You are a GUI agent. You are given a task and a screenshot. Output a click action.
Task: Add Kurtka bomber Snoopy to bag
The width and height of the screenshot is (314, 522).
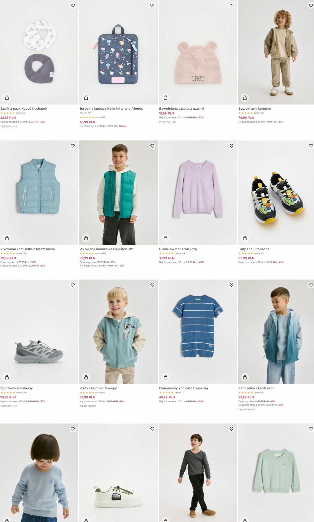[86, 377]
